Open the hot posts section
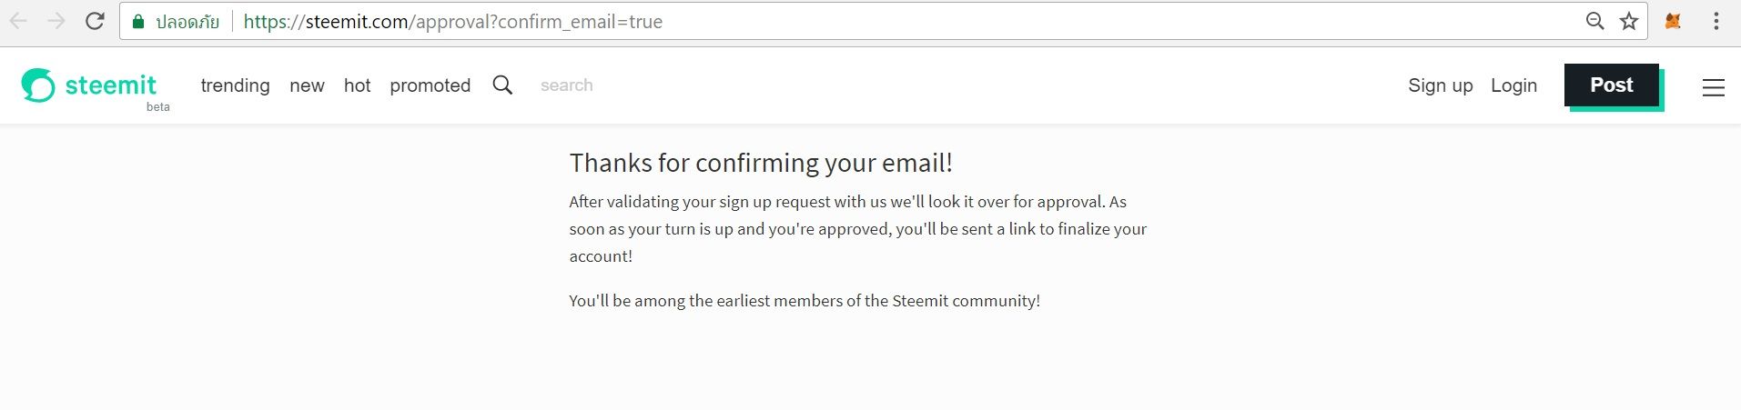 [357, 85]
